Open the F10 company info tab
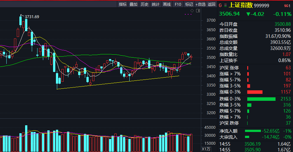This screenshot has height=152, width=293. click(x=178, y=4)
